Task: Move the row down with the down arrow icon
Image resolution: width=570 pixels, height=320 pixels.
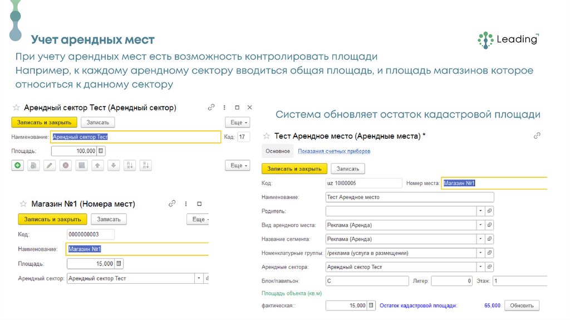Action: tap(114, 165)
